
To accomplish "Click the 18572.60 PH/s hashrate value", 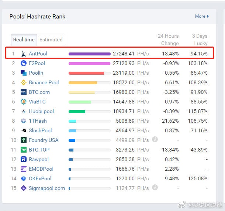I will click(131, 82).
